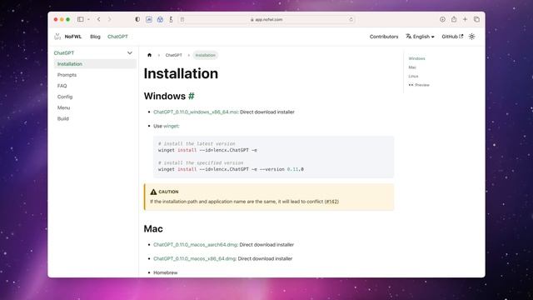This screenshot has width=533, height=300.
Task: Click the blue square extension icon
Action: point(149,19)
